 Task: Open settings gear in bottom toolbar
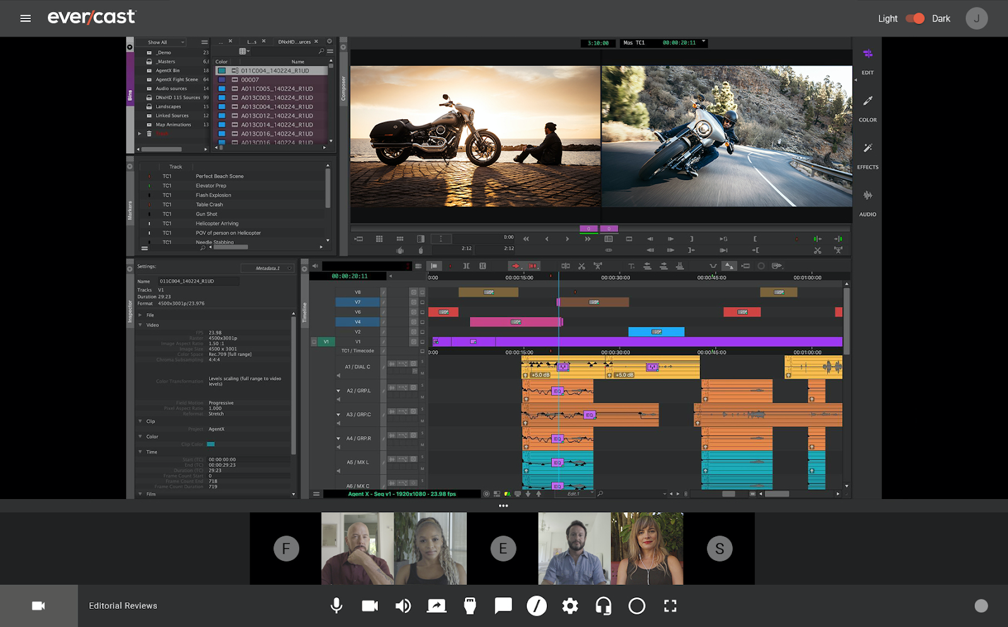[570, 606]
